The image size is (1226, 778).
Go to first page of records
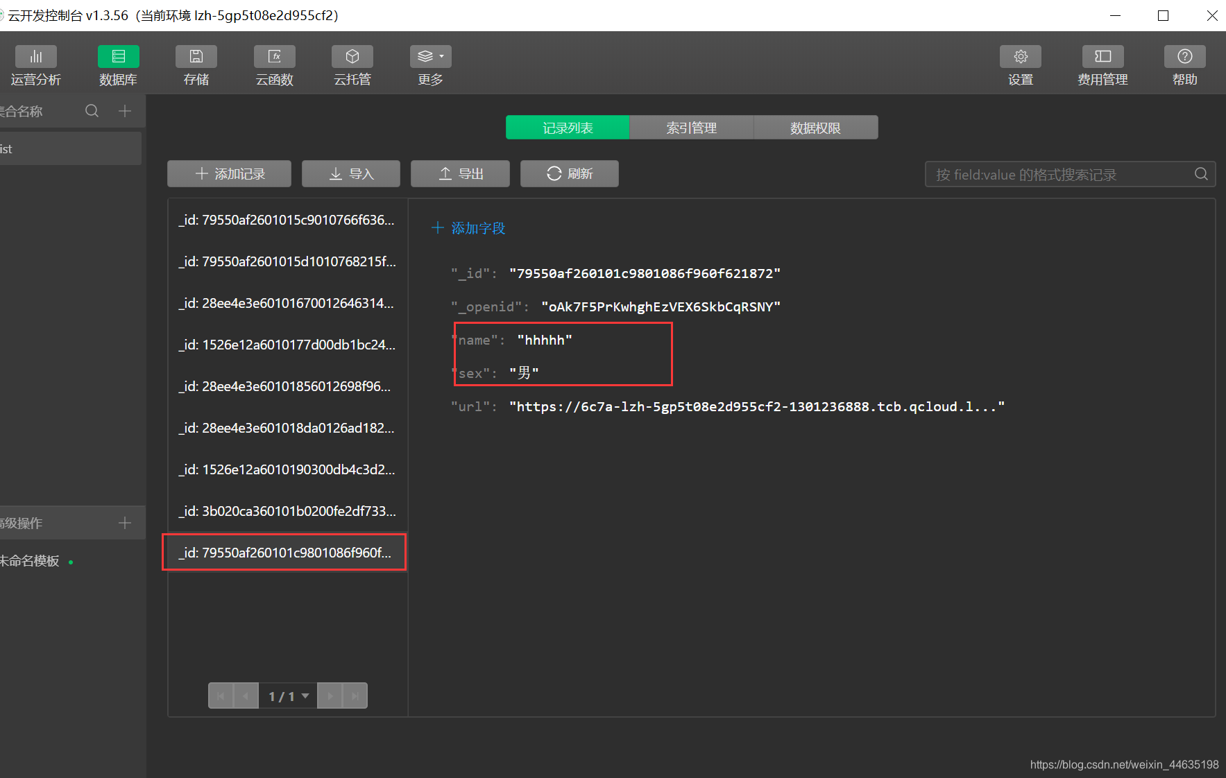point(221,695)
